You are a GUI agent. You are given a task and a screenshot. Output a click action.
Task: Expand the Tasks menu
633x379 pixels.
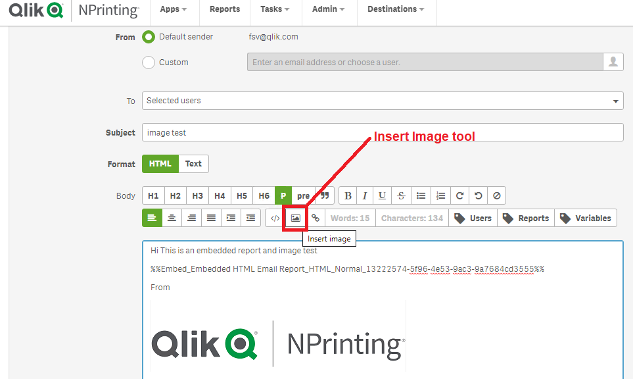(x=275, y=9)
